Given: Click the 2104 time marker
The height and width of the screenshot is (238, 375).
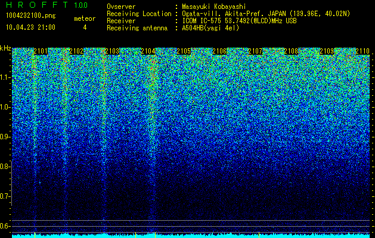Looking at the screenshot, I should 148,51.
